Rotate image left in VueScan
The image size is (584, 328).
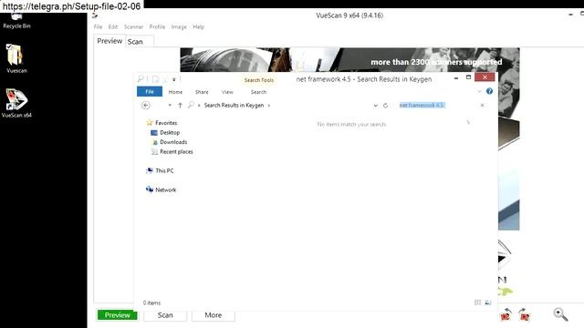coord(506,314)
